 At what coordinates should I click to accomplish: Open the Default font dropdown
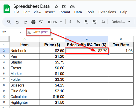point(121,22)
